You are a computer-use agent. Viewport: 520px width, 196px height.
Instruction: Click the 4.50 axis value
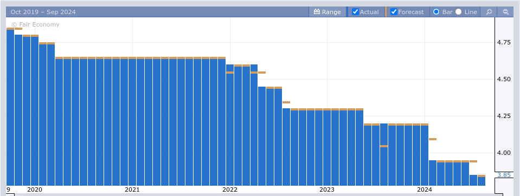point(504,79)
